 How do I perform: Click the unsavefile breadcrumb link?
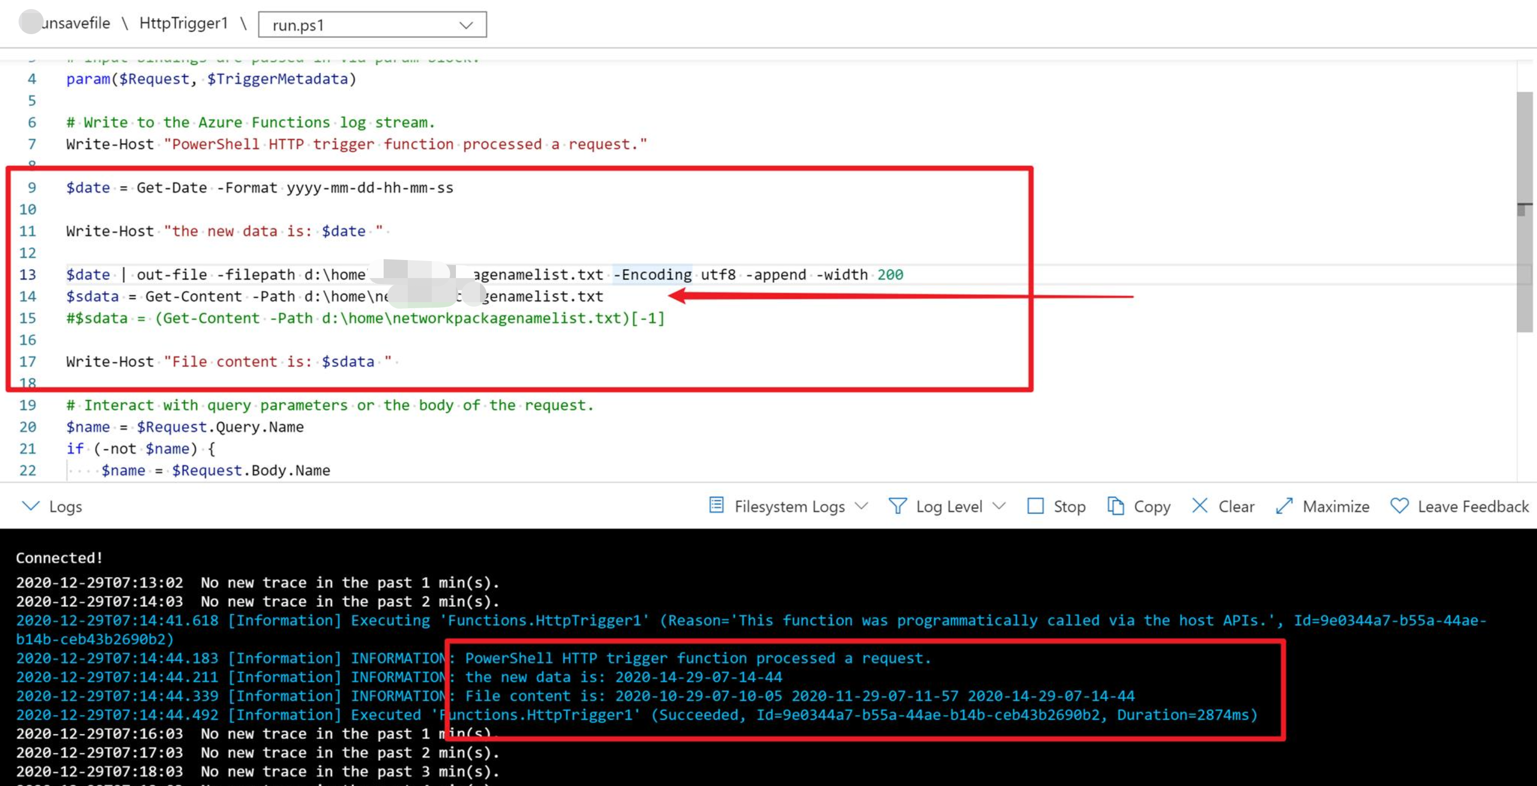(76, 23)
